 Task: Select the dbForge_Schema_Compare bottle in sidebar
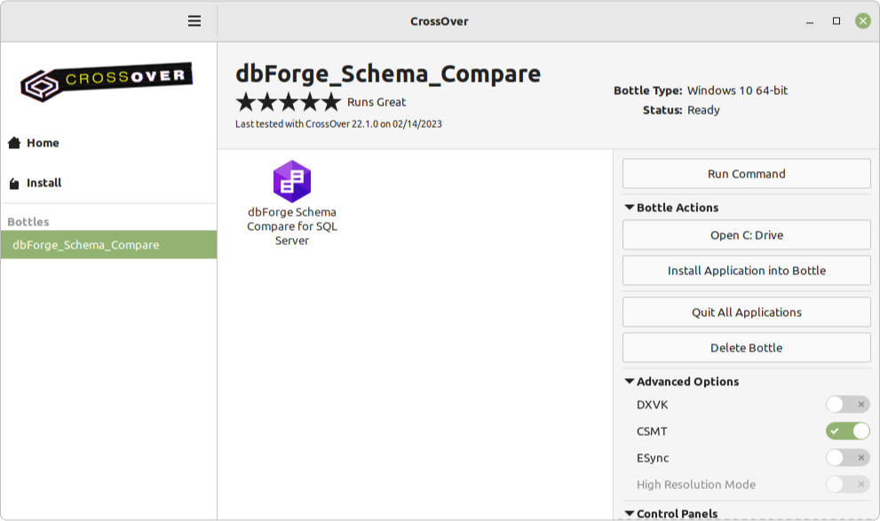109,244
